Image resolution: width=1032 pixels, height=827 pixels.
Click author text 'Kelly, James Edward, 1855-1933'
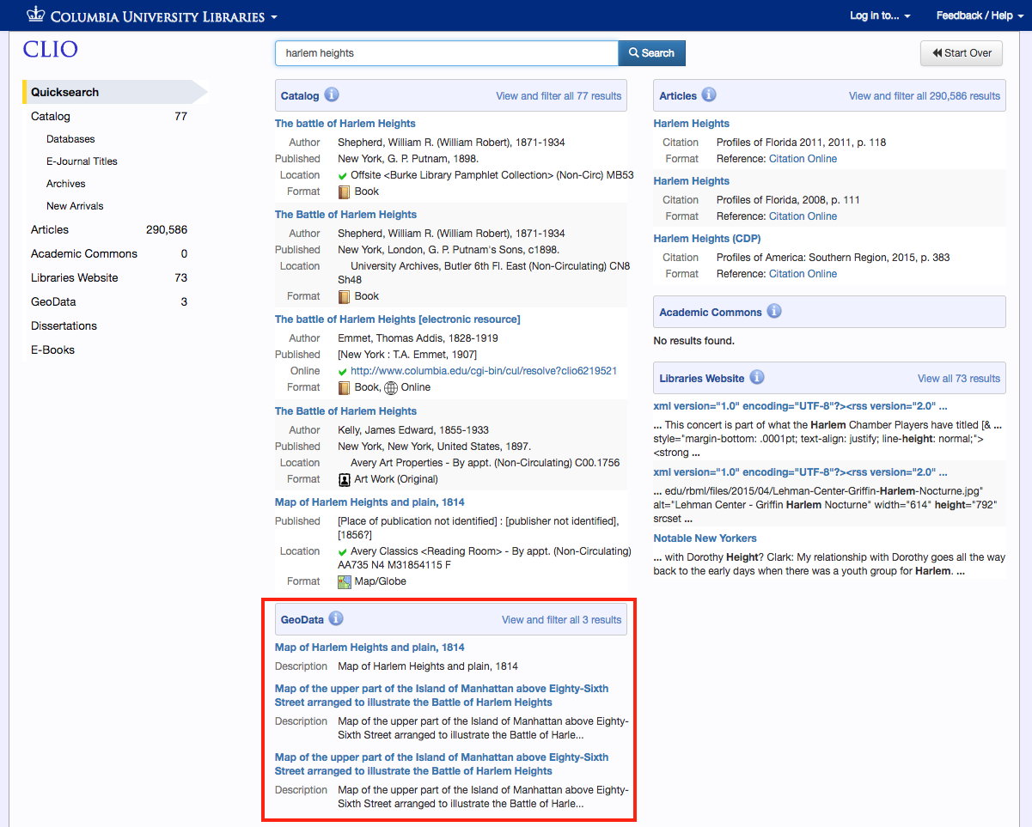415,430
